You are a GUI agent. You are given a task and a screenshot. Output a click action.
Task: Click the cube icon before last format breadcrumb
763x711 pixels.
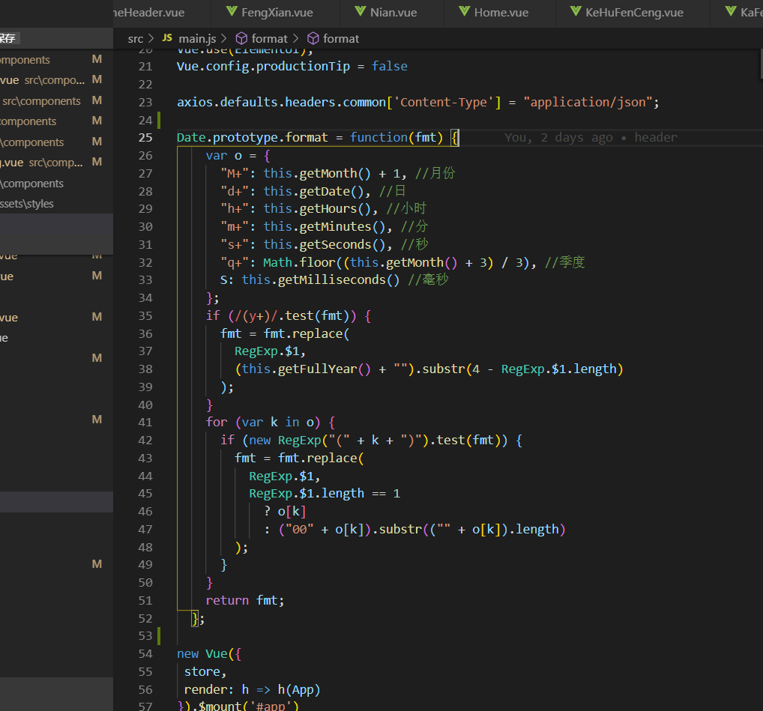[313, 38]
